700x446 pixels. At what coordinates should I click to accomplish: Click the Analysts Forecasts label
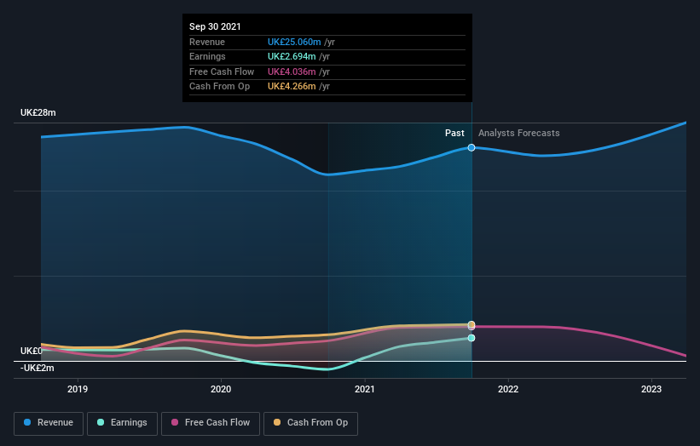point(518,133)
